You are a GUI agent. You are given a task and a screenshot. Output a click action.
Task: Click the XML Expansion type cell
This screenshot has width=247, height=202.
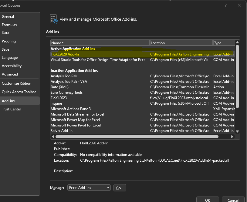click(224, 109)
